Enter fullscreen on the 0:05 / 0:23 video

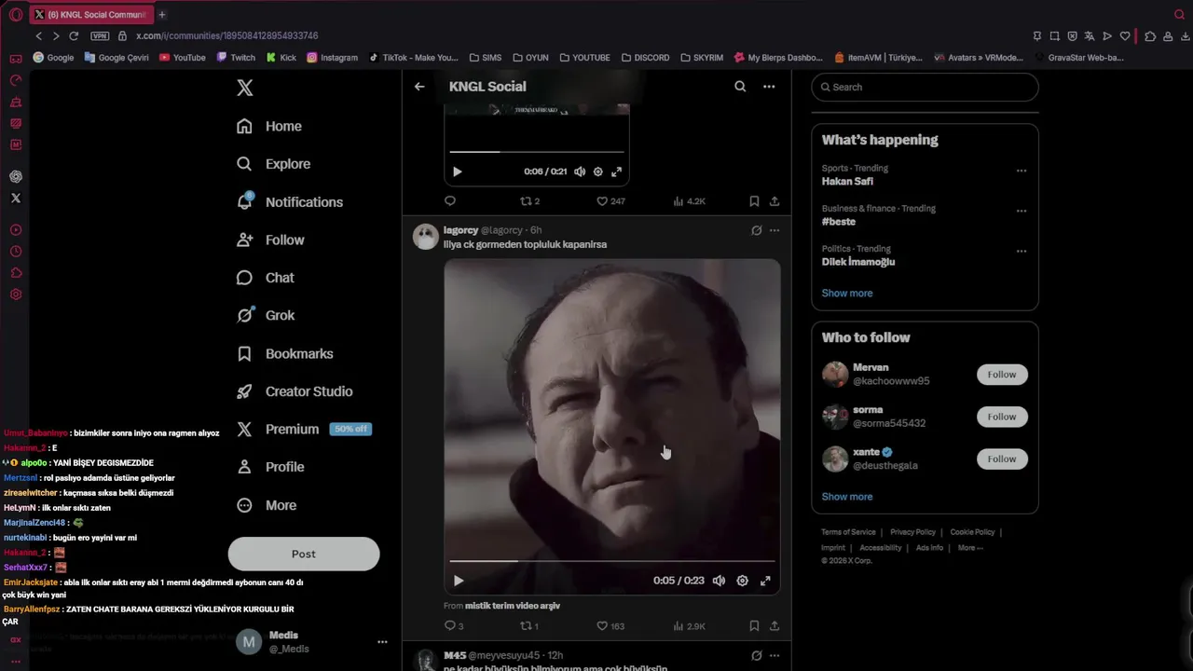coord(765,581)
